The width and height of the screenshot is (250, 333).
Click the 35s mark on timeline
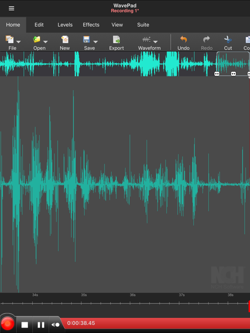pos(84,295)
